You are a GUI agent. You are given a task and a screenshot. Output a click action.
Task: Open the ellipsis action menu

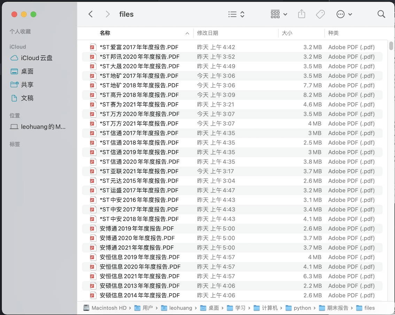pyautogui.click(x=344, y=14)
